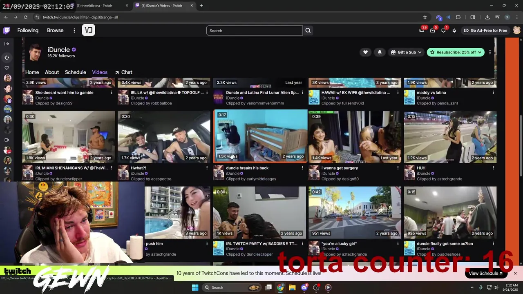Open Discord from taskbar
This screenshot has height=294, width=523.
point(304,287)
